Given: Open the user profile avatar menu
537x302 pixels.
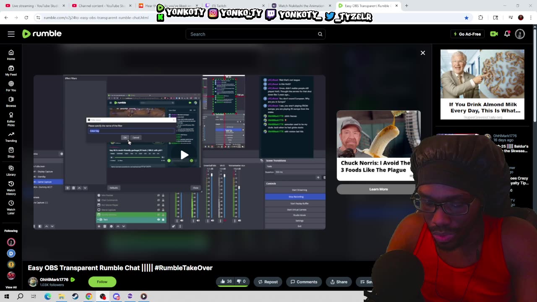Looking at the screenshot, I should pos(520,34).
